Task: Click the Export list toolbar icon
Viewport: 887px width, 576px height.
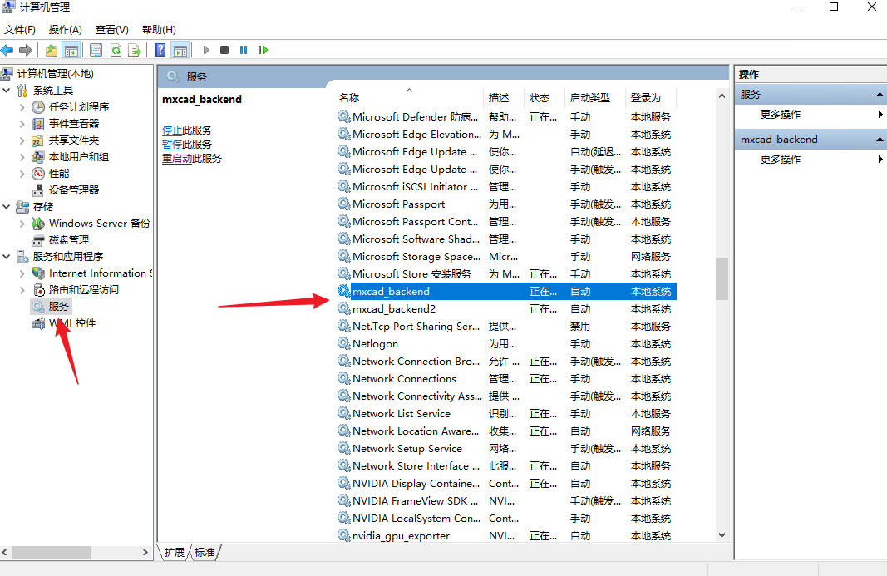Action: [x=134, y=50]
